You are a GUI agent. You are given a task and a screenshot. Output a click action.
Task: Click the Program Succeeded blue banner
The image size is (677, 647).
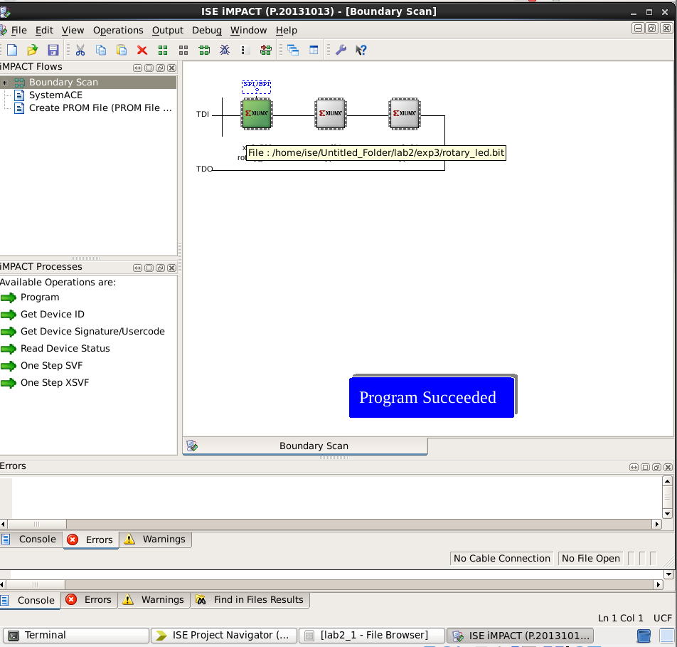tap(432, 397)
